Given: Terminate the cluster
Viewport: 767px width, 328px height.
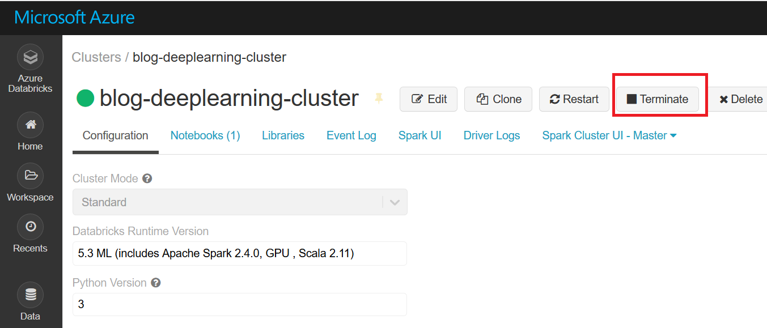Looking at the screenshot, I should click(x=658, y=99).
